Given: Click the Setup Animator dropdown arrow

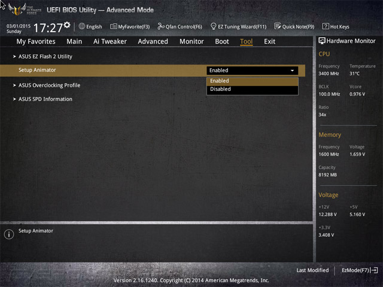Looking at the screenshot, I should [x=292, y=71].
